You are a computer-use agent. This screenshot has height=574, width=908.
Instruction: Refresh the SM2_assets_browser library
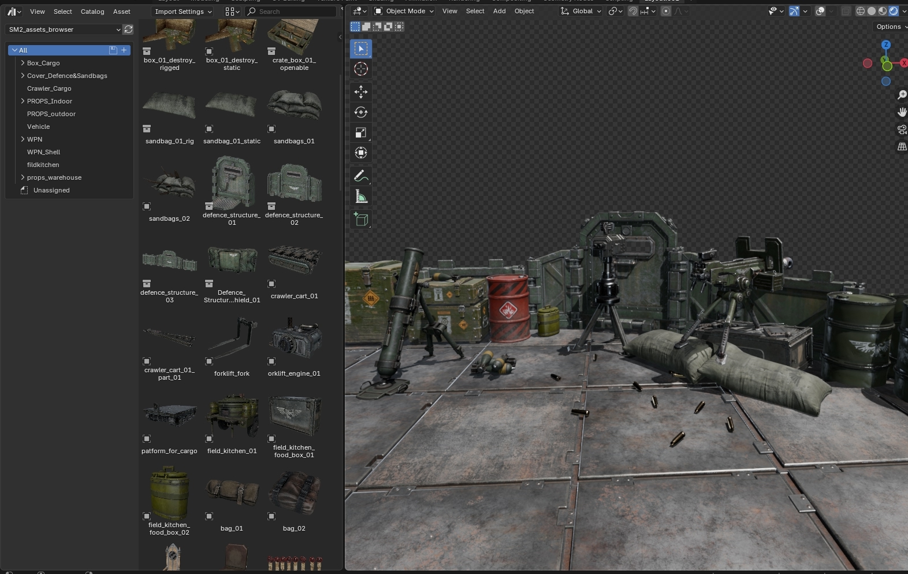pos(128,29)
